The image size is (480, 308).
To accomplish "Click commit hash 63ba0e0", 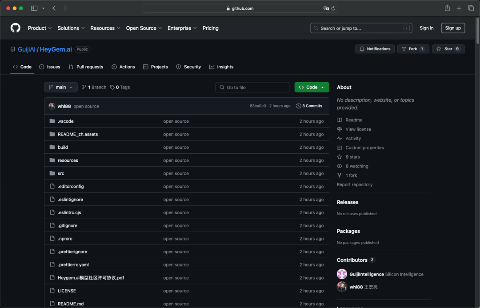I will point(258,106).
